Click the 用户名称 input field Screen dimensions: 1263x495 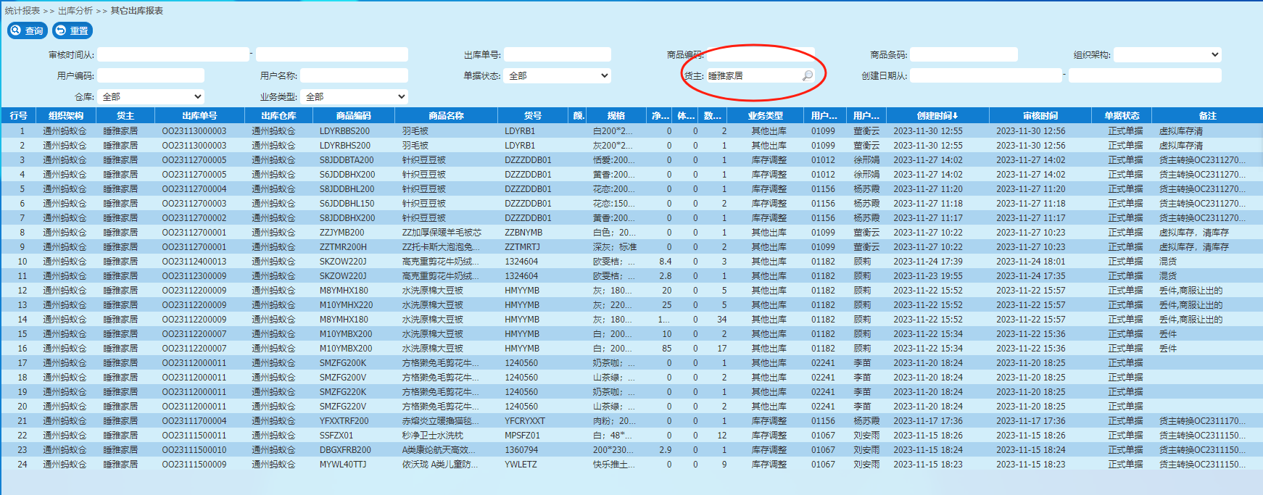(354, 75)
